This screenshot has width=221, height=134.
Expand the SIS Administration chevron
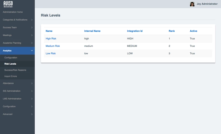[32, 91]
